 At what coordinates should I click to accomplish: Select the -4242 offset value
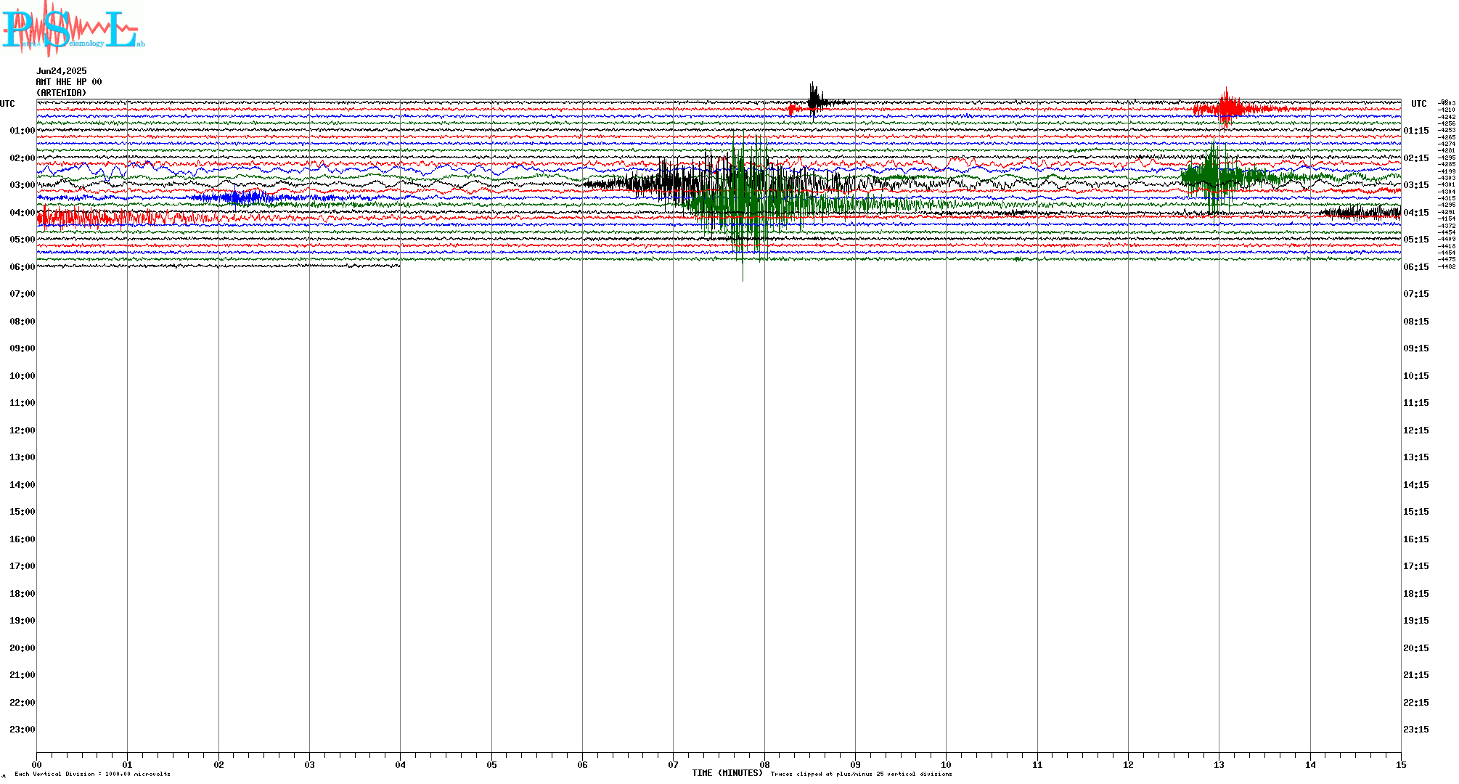1447,117
